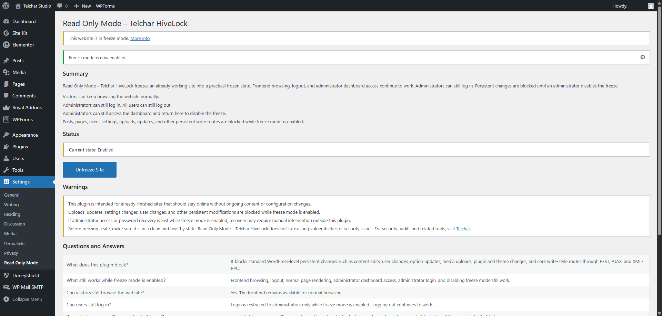Click the WordPress logo icon

click(6, 6)
